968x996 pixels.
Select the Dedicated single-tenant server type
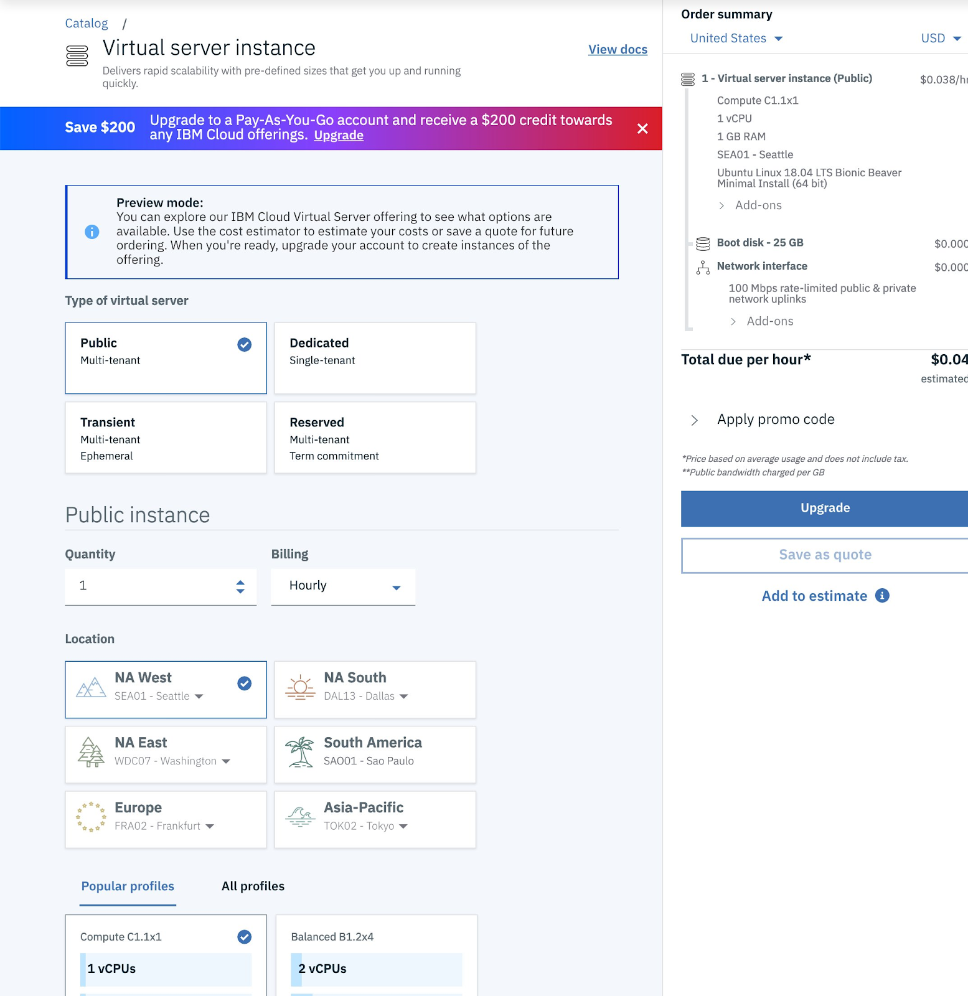pyautogui.click(x=375, y=358)
